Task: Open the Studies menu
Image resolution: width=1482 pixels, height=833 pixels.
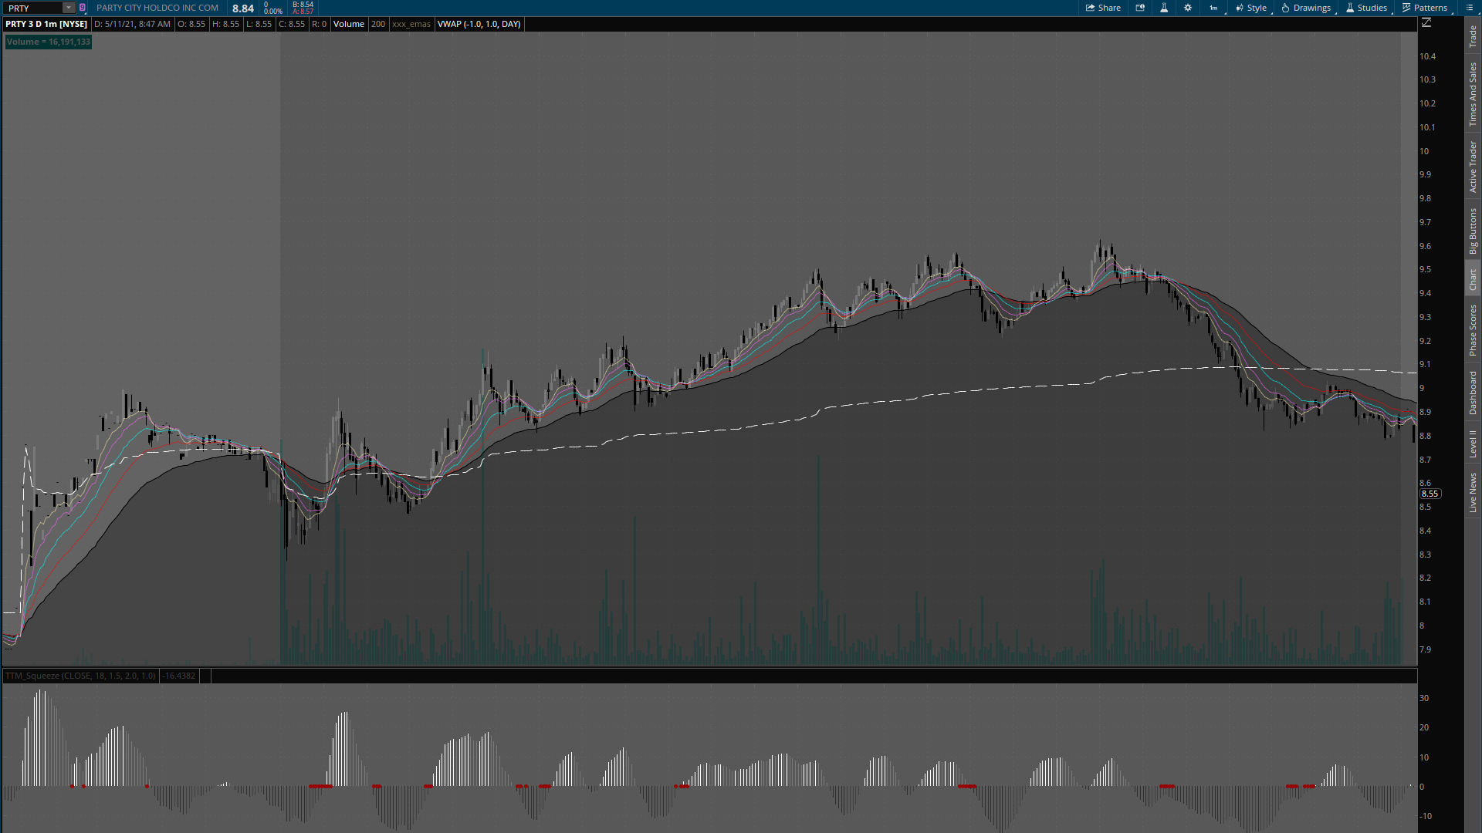Action: click(1366, 8)
